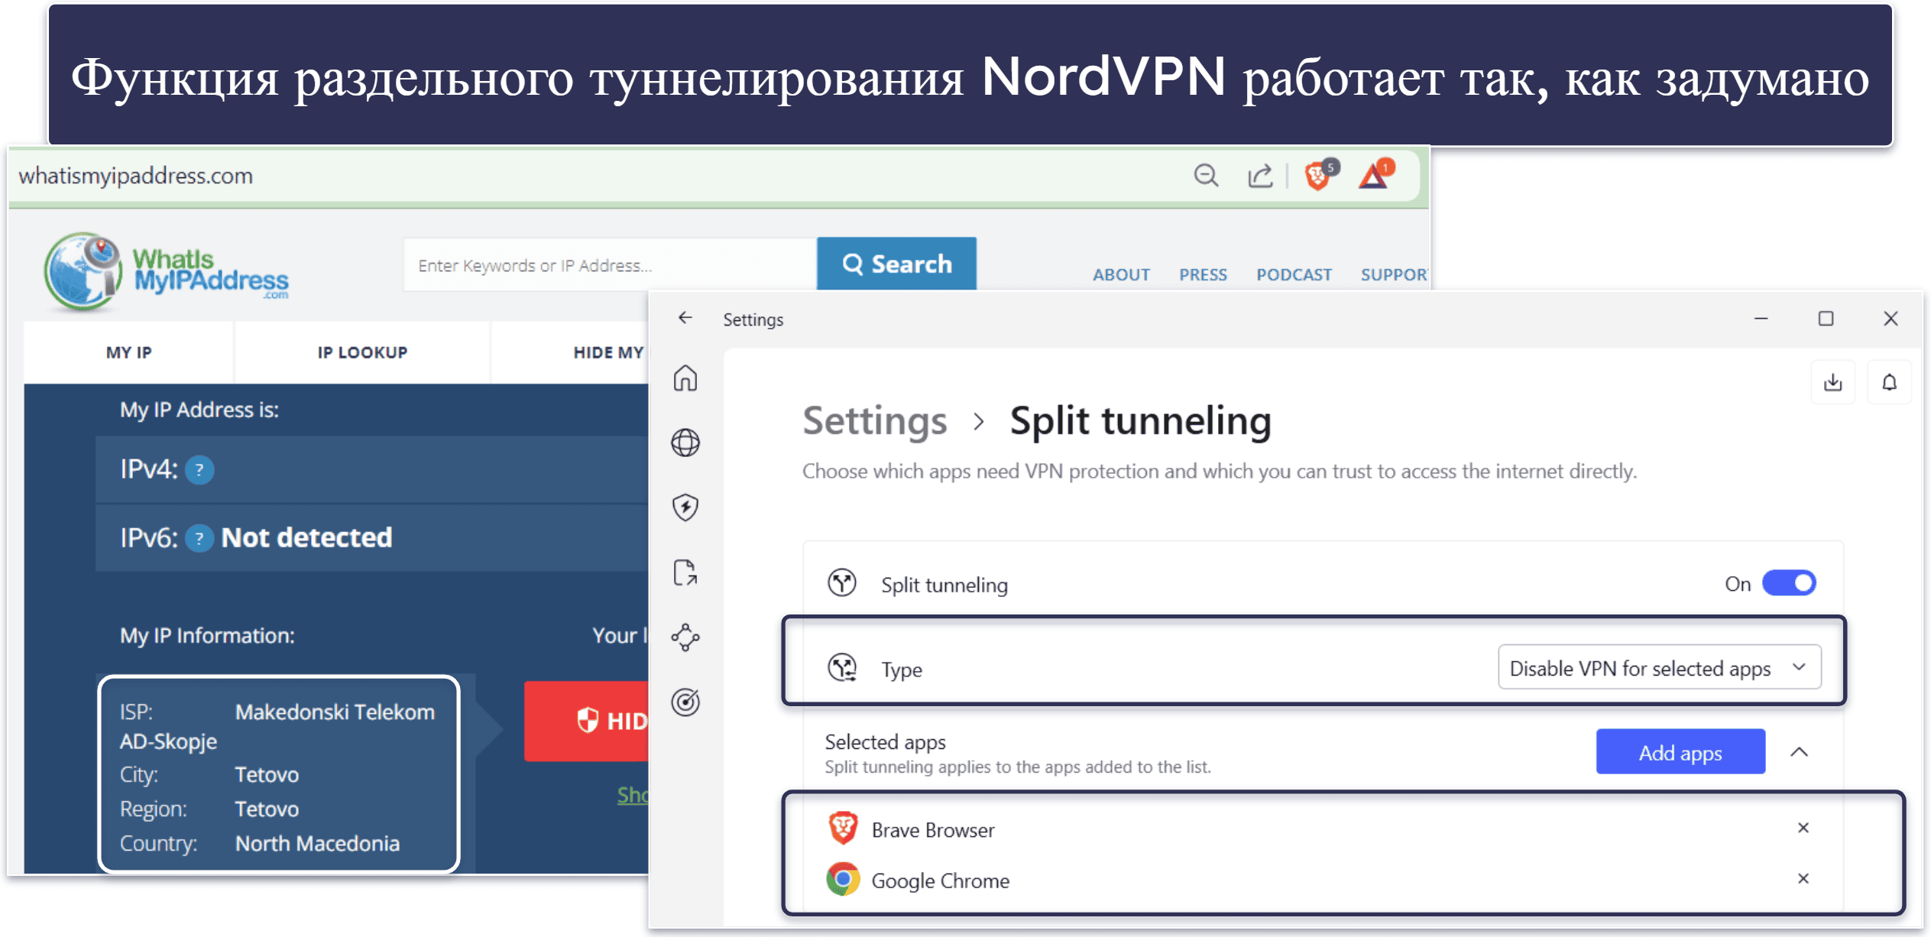Close the NordVPN Settings window
The width and height of the screenshot is (1931, 937).
tap(1891, 319)
